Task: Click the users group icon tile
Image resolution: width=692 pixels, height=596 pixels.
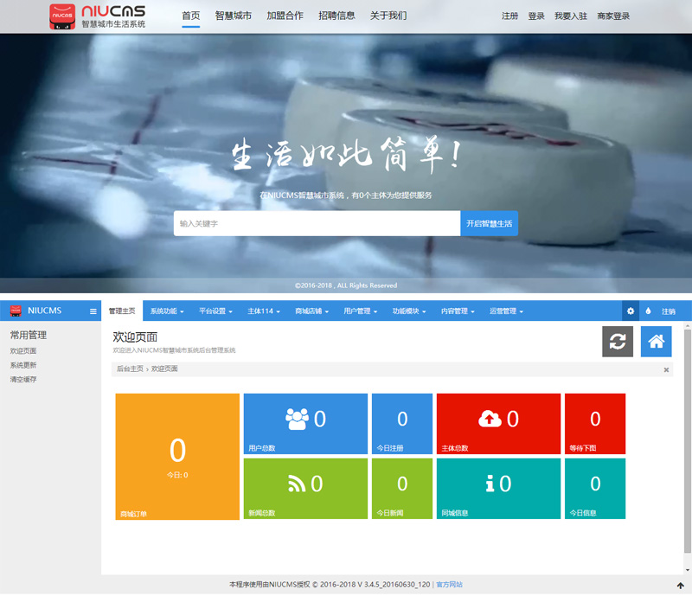Action: point(305,423)
